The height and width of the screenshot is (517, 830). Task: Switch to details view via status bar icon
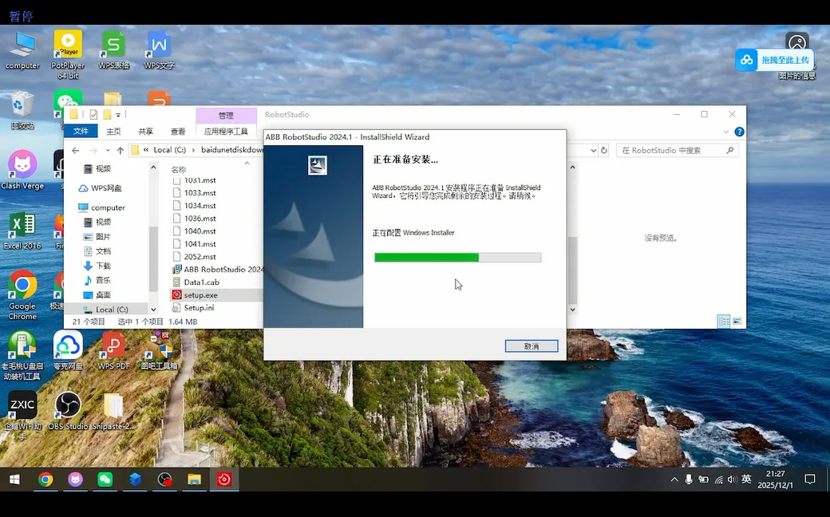(724, 322)
